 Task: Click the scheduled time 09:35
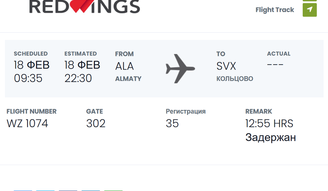point(28,78)
